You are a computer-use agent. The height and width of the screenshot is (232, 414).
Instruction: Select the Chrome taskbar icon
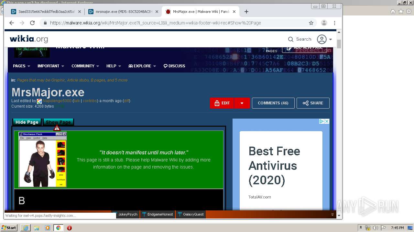[x=58, y=228]
